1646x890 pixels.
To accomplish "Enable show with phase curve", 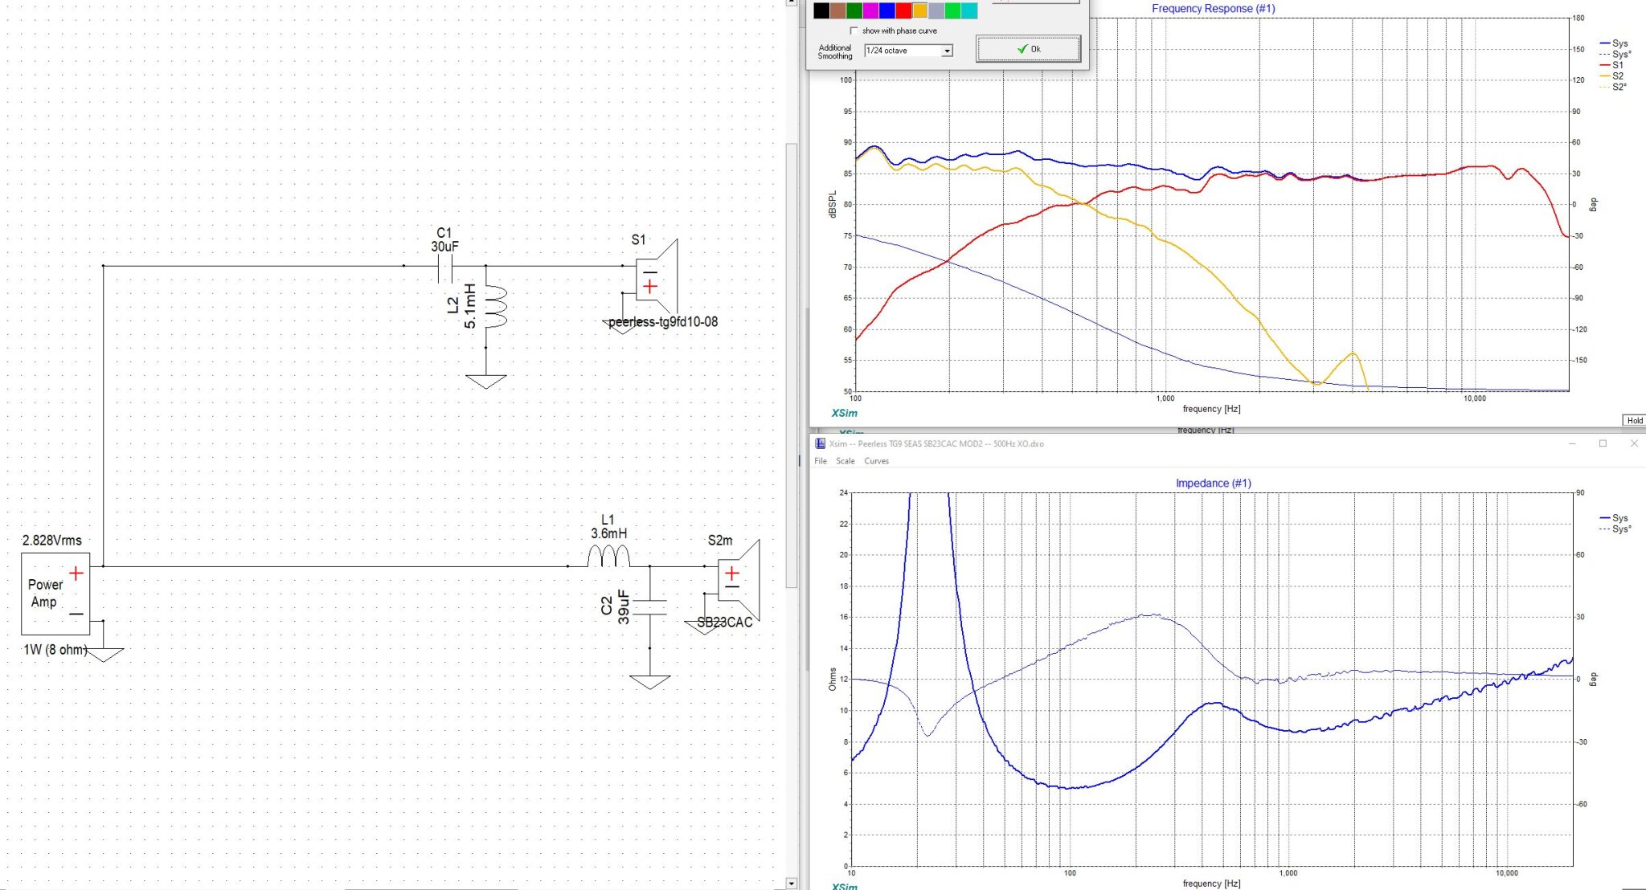I will click(854, 31).
